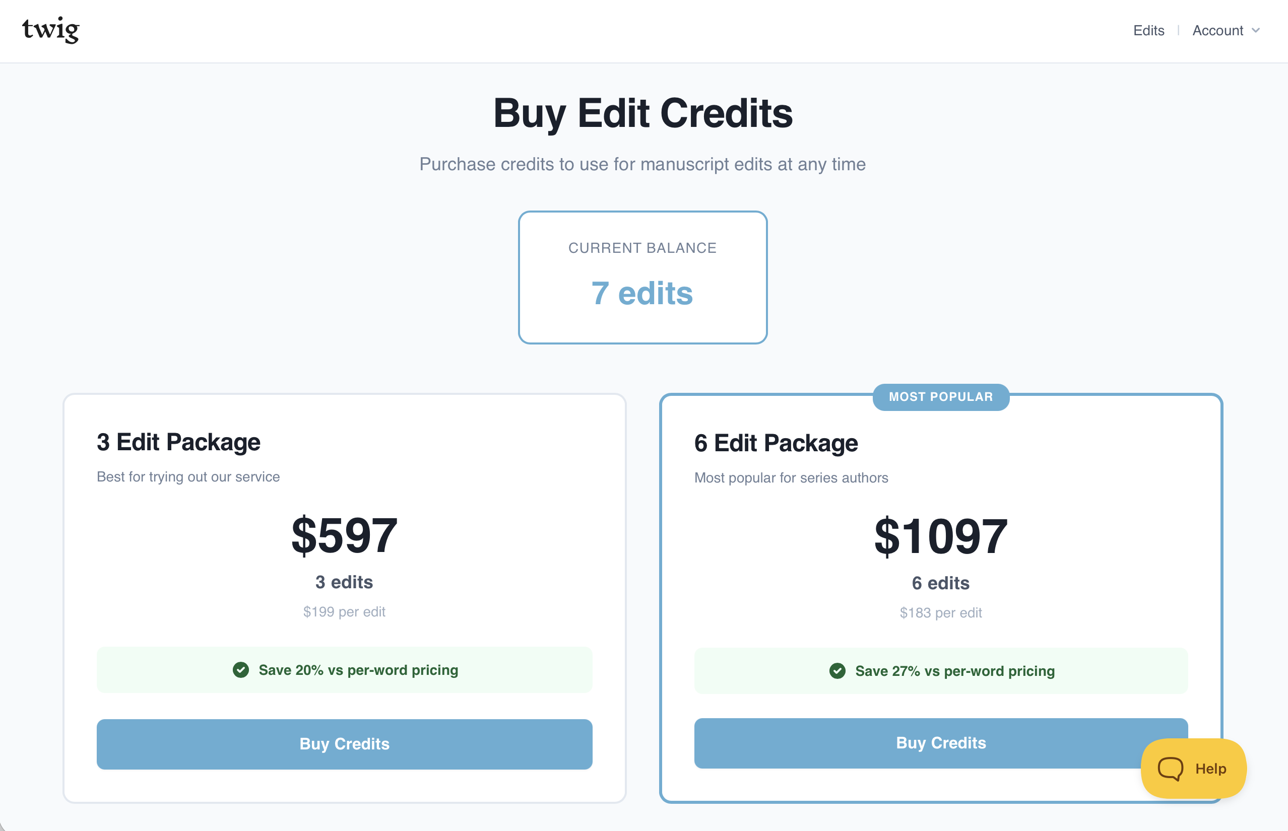Viewport: 1288px width, 831px height.
Task: Click the $597 price
Action: [x=344, y=535]
